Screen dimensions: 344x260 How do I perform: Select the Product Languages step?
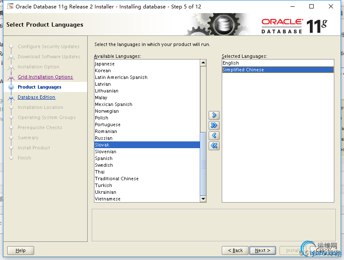(x=40, y=87)
